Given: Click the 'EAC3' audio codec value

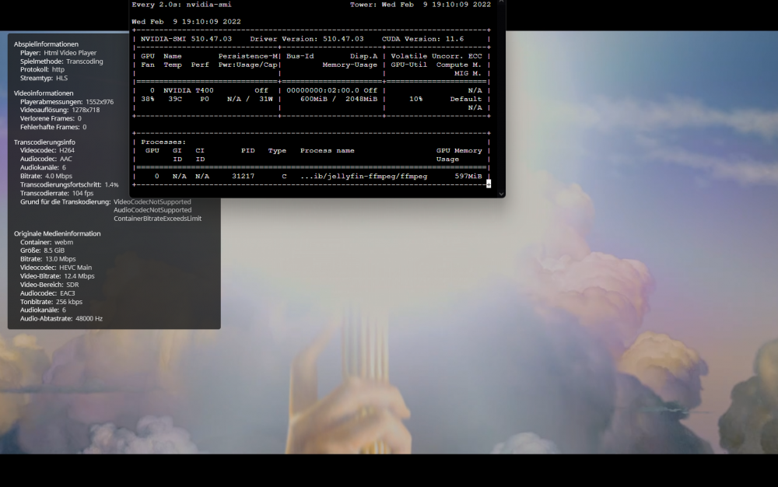Looking at the screenshot, I should [x=68, y=293].
